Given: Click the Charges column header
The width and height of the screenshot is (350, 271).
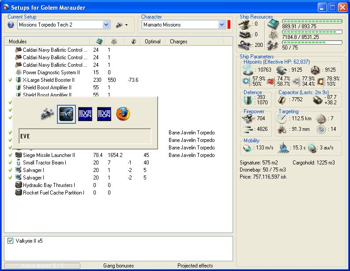Looking at the screenshot, I should (x=195, y=42).
